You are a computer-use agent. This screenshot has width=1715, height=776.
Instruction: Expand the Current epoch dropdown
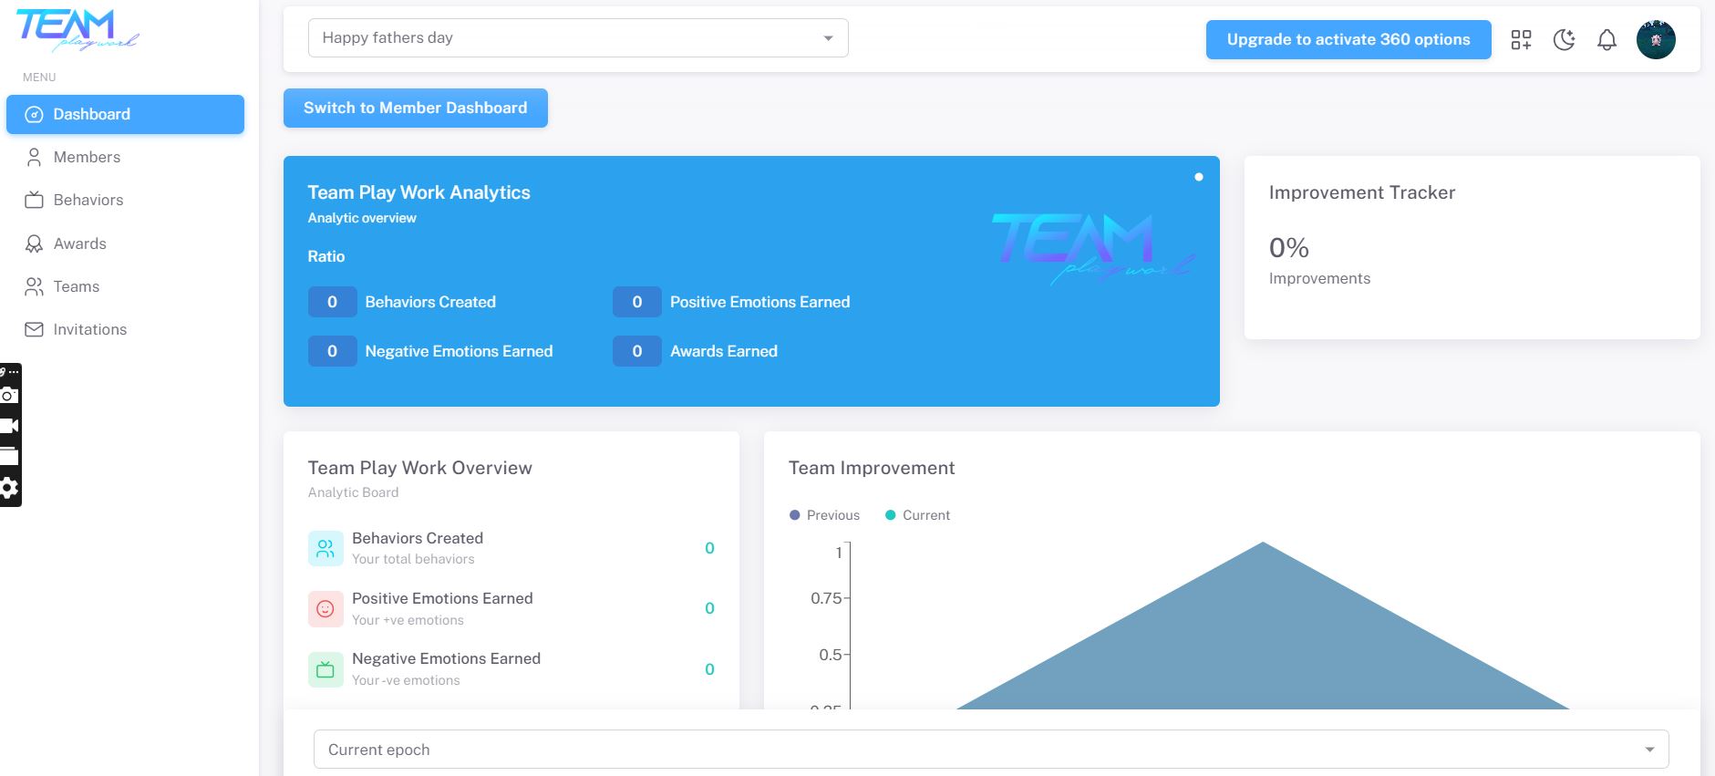[x=991, y=750]
